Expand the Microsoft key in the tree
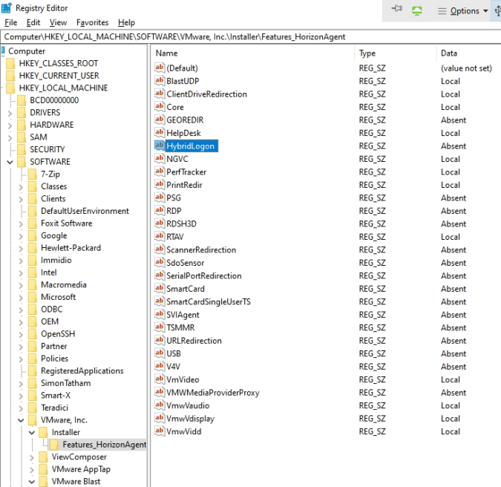The image size is (501, 487). [20, 297]
